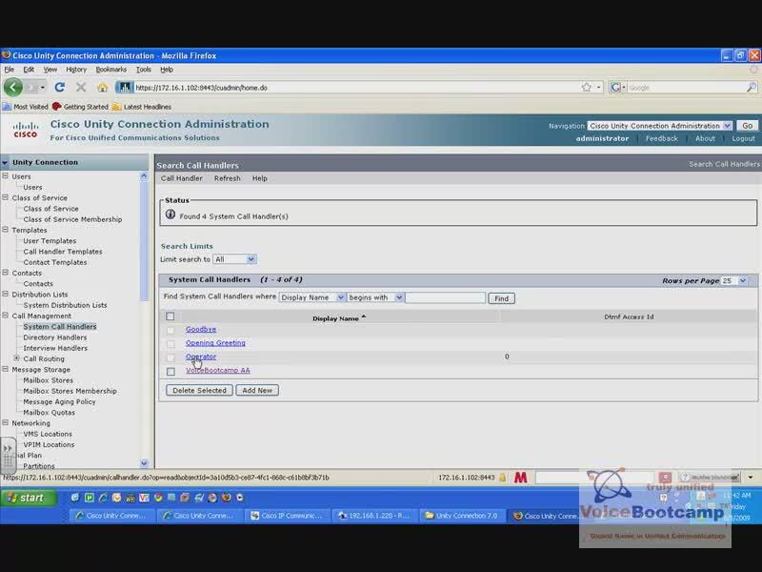
Task: Switch to the 192.168.1.220 remote desktop taskbar item
Action: pyautogui.click(x=374, y=516)
